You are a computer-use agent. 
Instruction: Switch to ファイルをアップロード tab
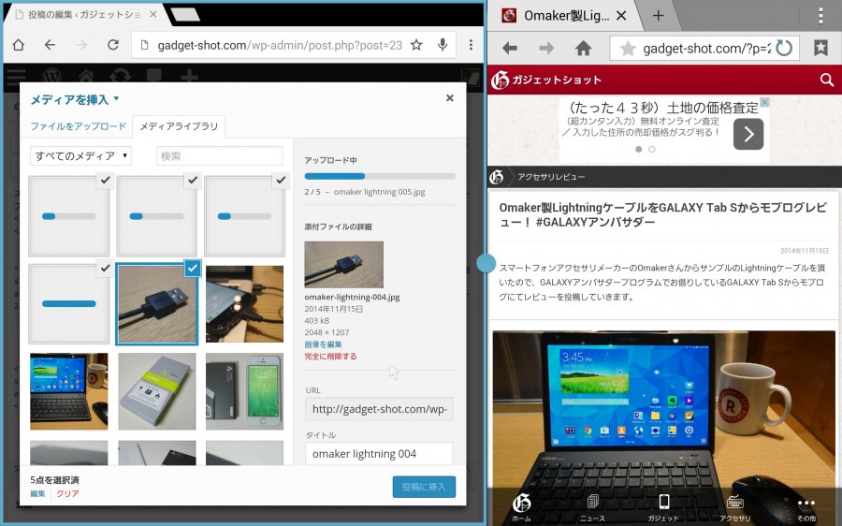(x=78, y=126)
